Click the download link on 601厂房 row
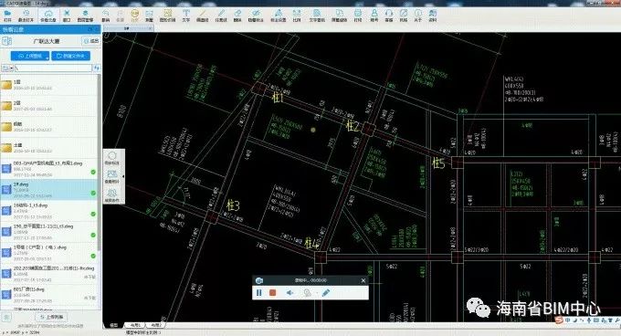This screenshot has height=336, width=621. tap(89, 298)
